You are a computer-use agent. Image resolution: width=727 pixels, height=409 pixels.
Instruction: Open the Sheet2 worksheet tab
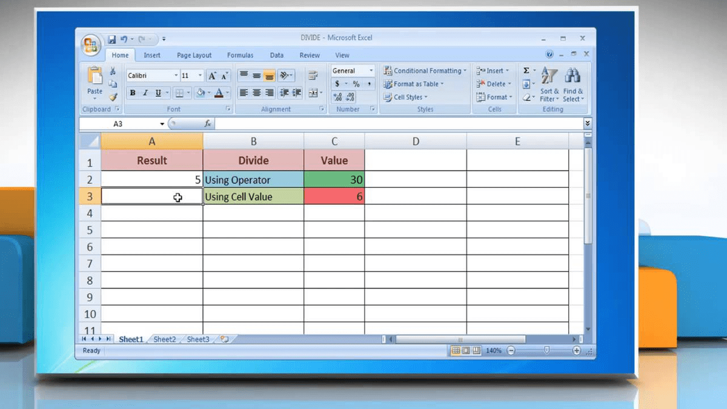pos(164,339)
